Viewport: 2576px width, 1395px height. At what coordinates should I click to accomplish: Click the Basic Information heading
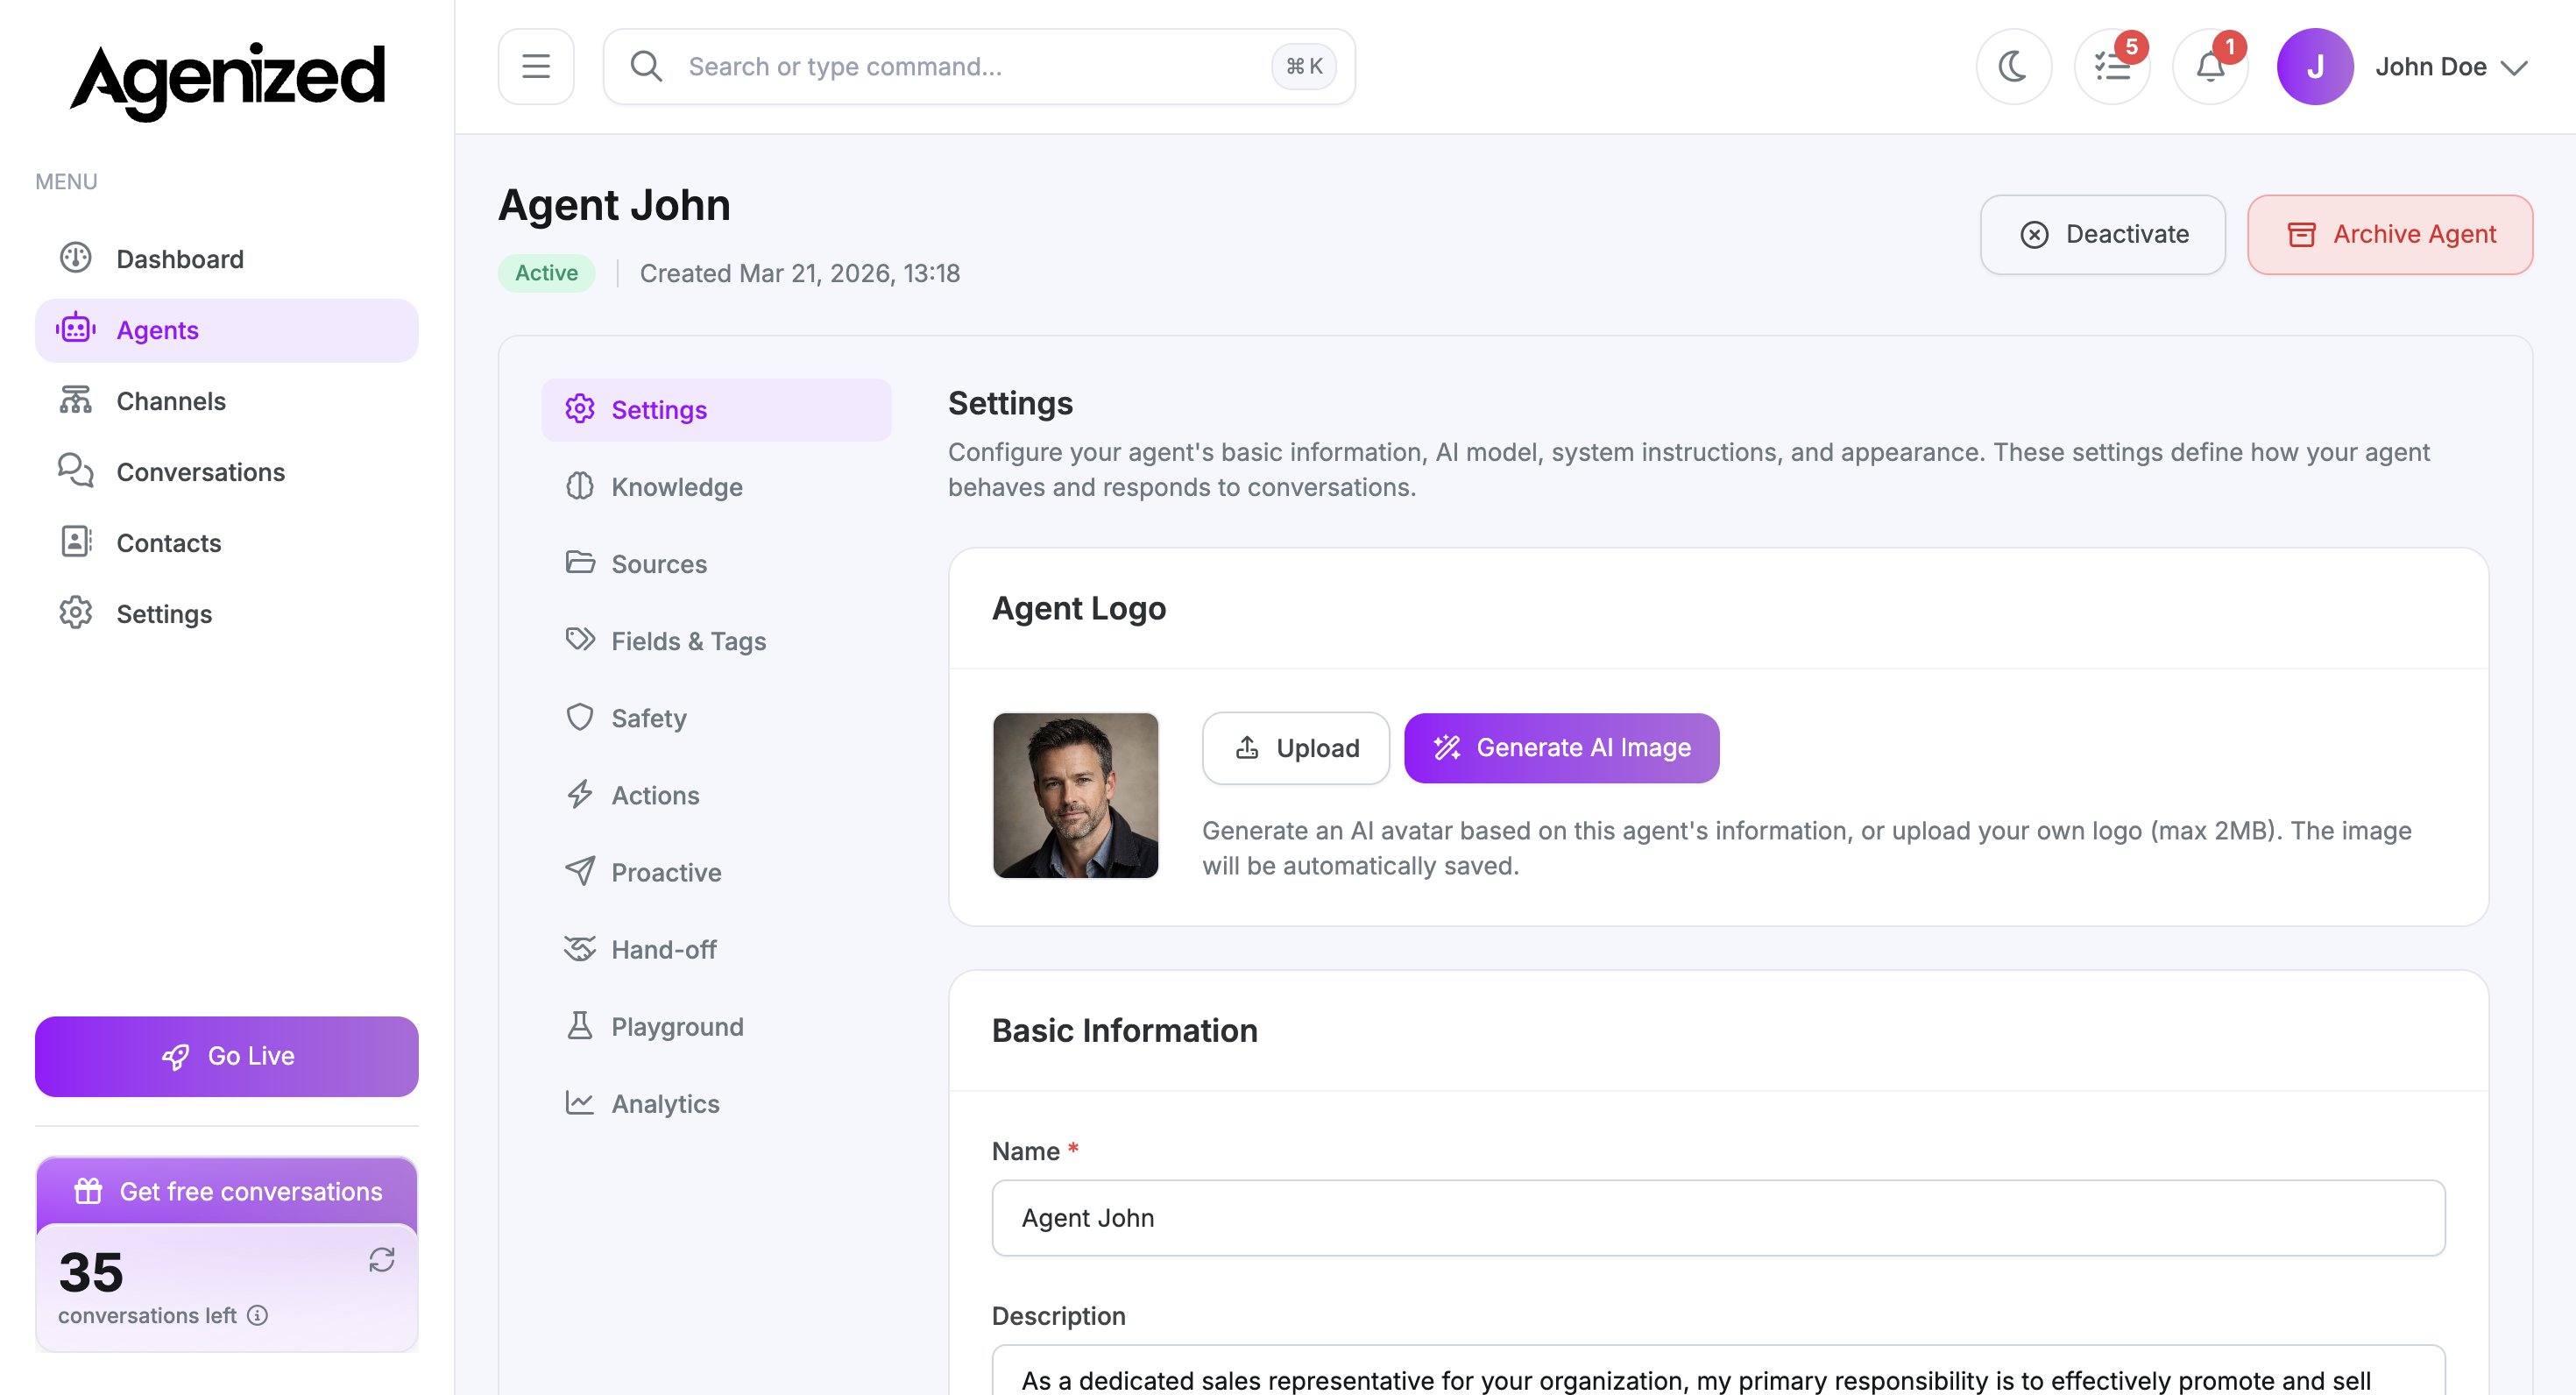[1124, 1031]
